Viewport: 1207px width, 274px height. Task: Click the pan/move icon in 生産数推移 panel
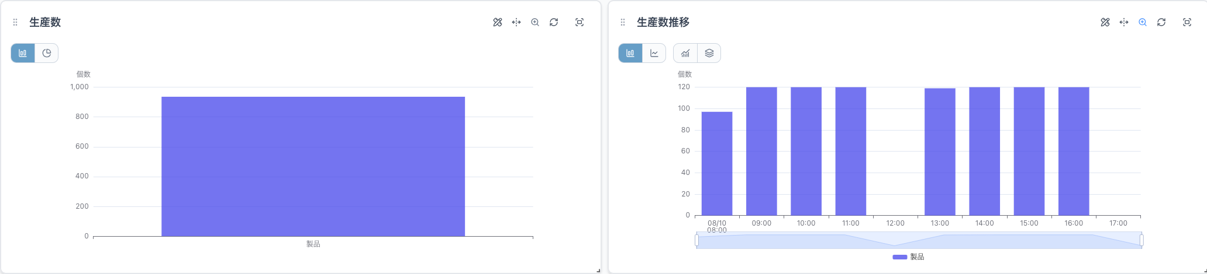1124,22
